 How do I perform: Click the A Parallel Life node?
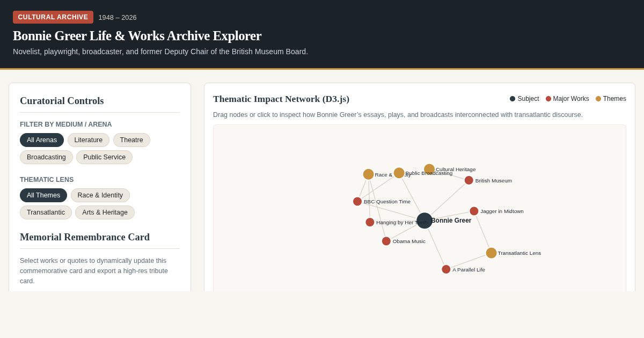tap(446, 269)
